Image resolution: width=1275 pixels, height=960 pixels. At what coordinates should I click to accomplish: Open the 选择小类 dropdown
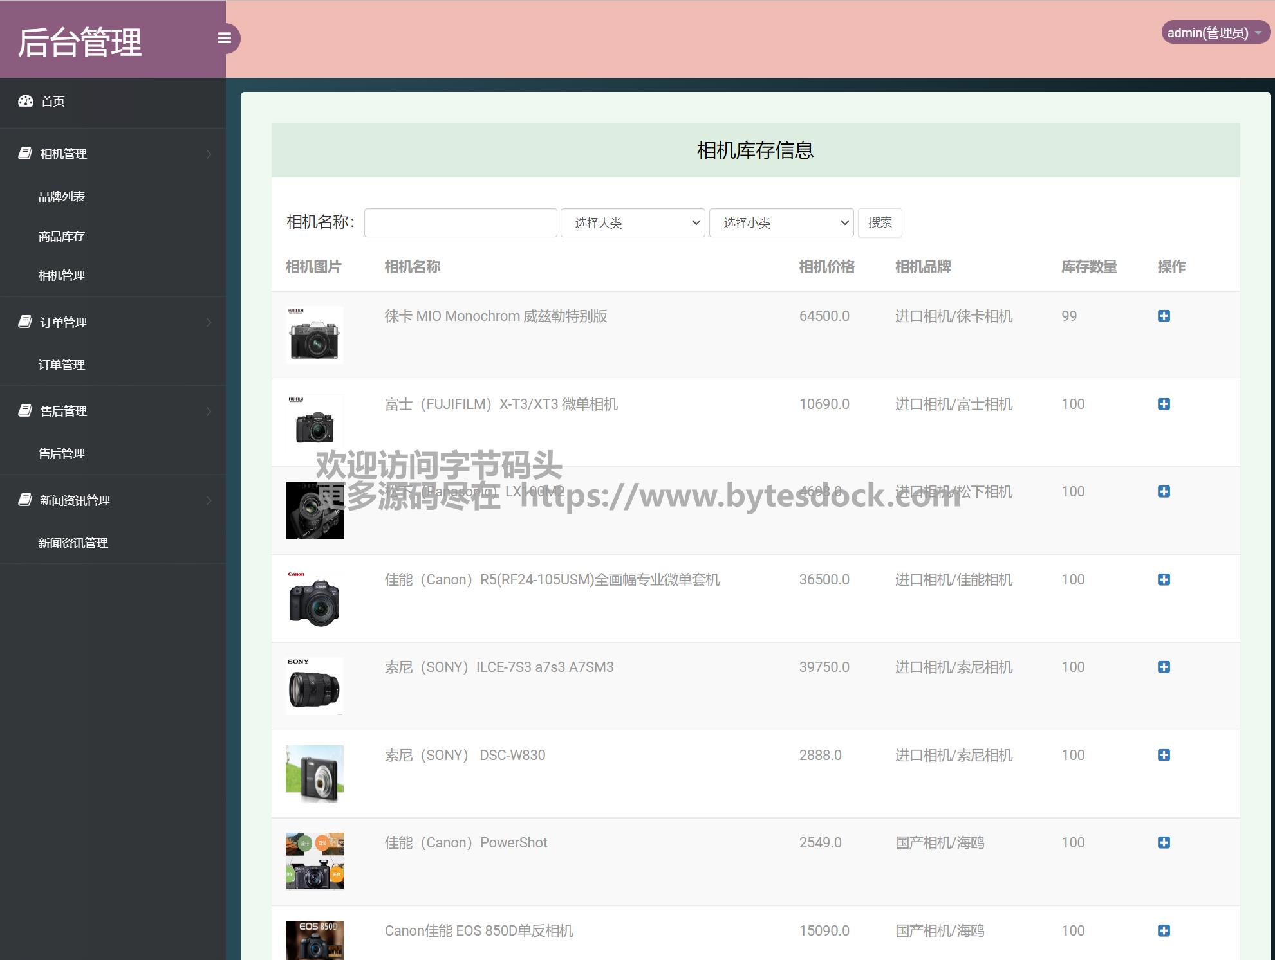[x=781, y=223]
